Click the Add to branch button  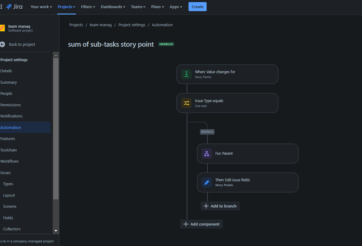pyautogui.click(x=220, y=206)
